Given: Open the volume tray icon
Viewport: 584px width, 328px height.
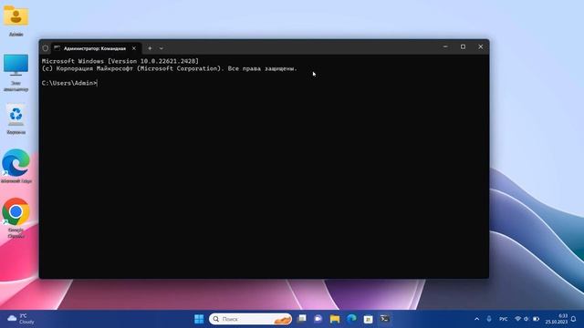Looking at the screenshot, I should point(527,319).
